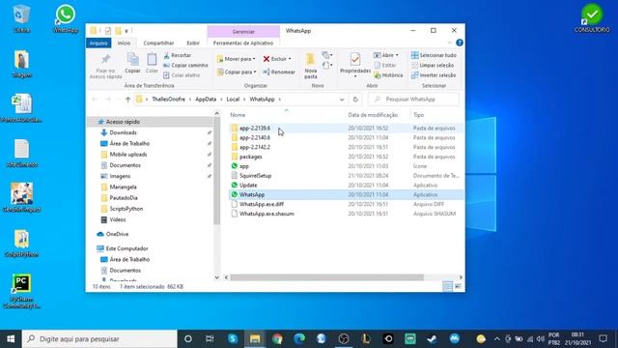Open the CONSULTORIO desktop shortcut
The height and width of the screenshot is (348, 618).
tap(592, 18)
